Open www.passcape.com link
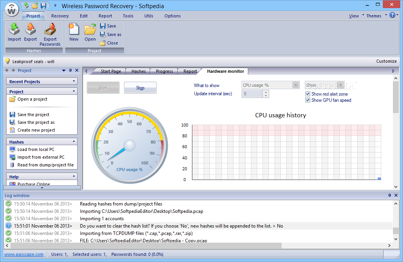Viewport: 403px width, 262px height. [x=24, y=254]
